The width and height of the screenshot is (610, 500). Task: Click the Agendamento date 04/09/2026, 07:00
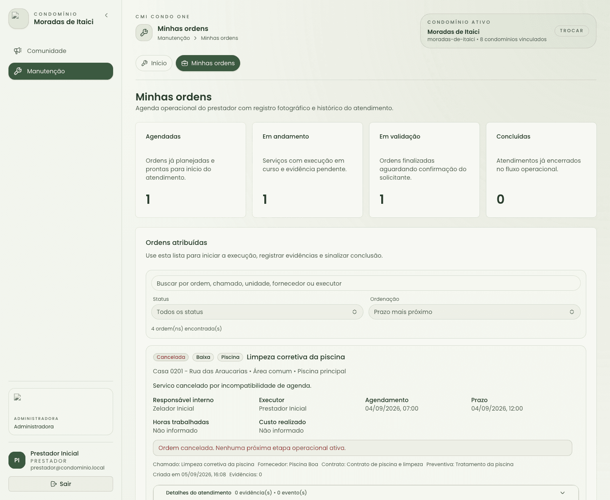pos(392,408)
